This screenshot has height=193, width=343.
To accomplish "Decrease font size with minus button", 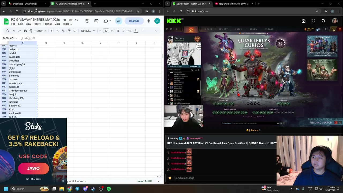I will [x=100, y=31].
